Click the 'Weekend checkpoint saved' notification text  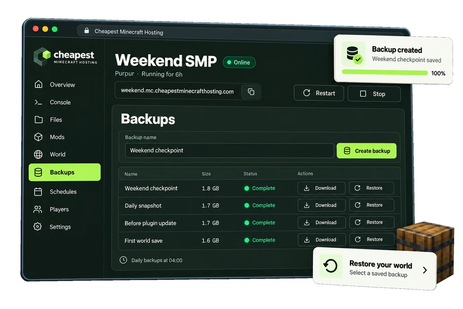406,59
